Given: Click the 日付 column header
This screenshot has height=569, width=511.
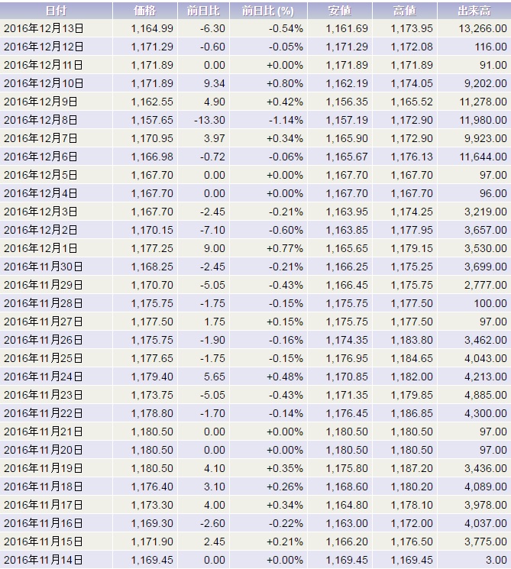Looking at the screenshot, I should (x=56, y=11).
